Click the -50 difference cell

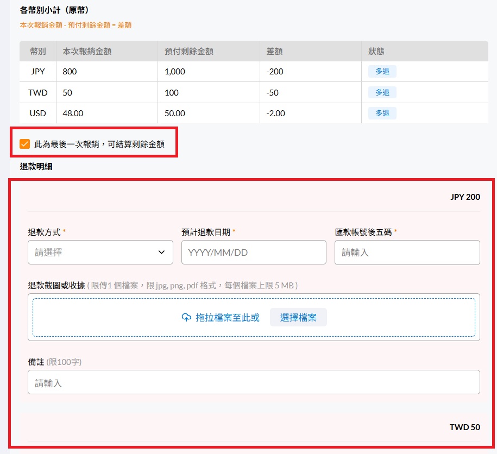point(311,92)
